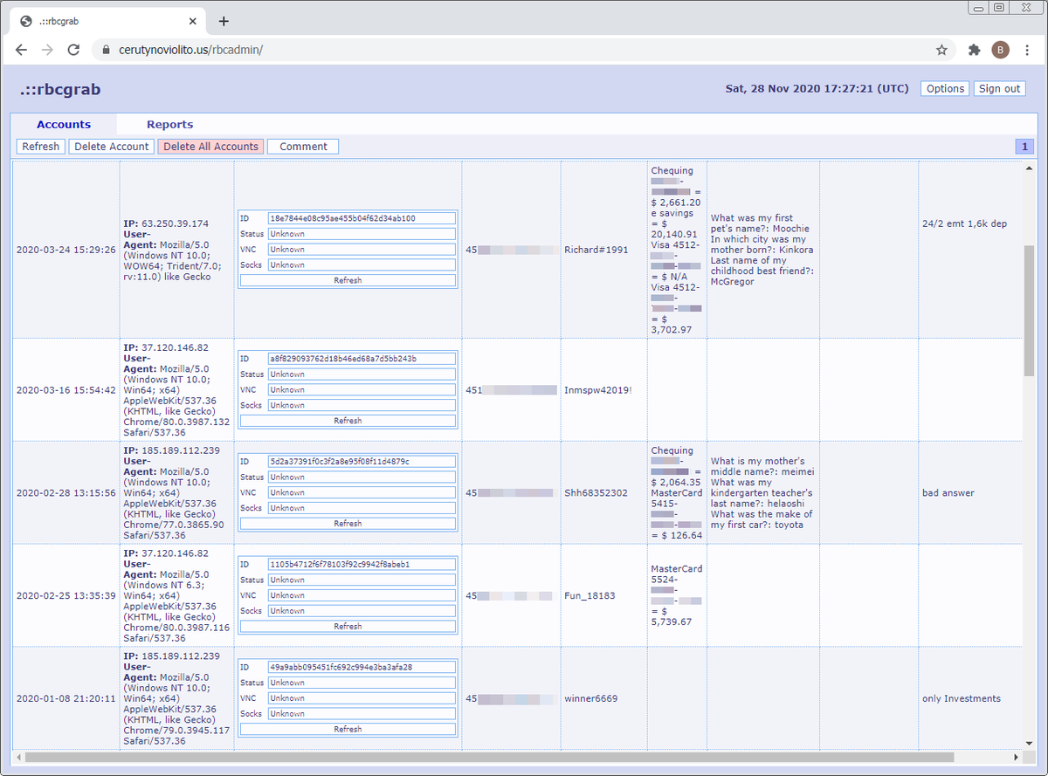Switch to the Reports tab
Image resolution: width=1048 pixels, height=776 pixels.
(x=169, y=124)
